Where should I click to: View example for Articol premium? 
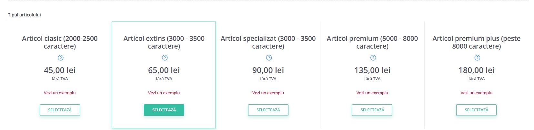372,93
